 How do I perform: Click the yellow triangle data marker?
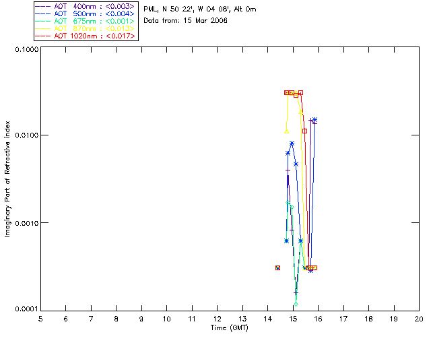287,131
